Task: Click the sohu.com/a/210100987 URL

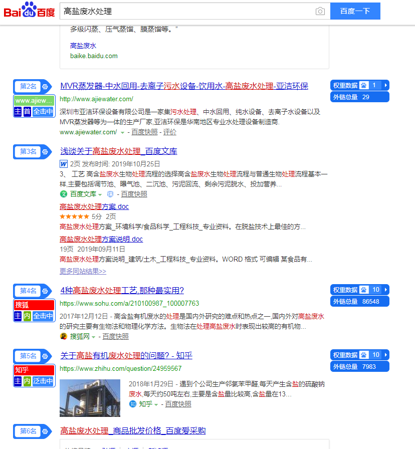Action: tap(129, 303)
